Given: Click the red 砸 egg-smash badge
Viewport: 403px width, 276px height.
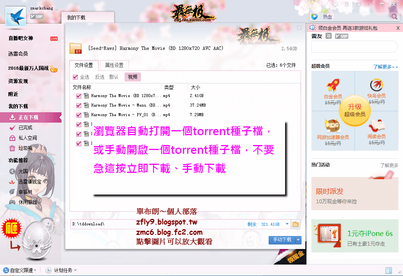Looking at the screenshot, I should (x=11, y=228).
